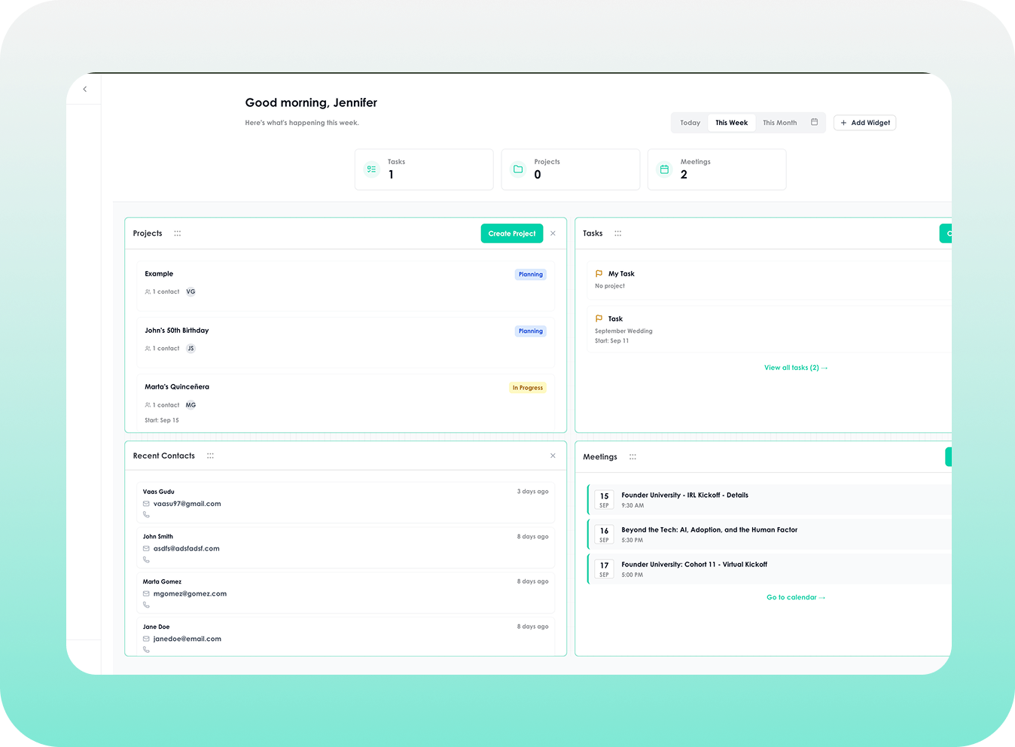Open Founder University Cohort 11 meeting
Screen dimensions: 1015x747
tap(769, 569)
